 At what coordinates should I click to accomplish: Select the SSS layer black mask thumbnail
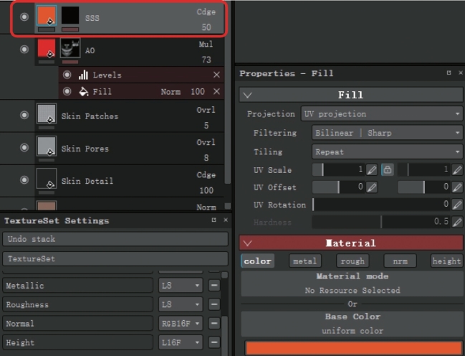point(70,16)
